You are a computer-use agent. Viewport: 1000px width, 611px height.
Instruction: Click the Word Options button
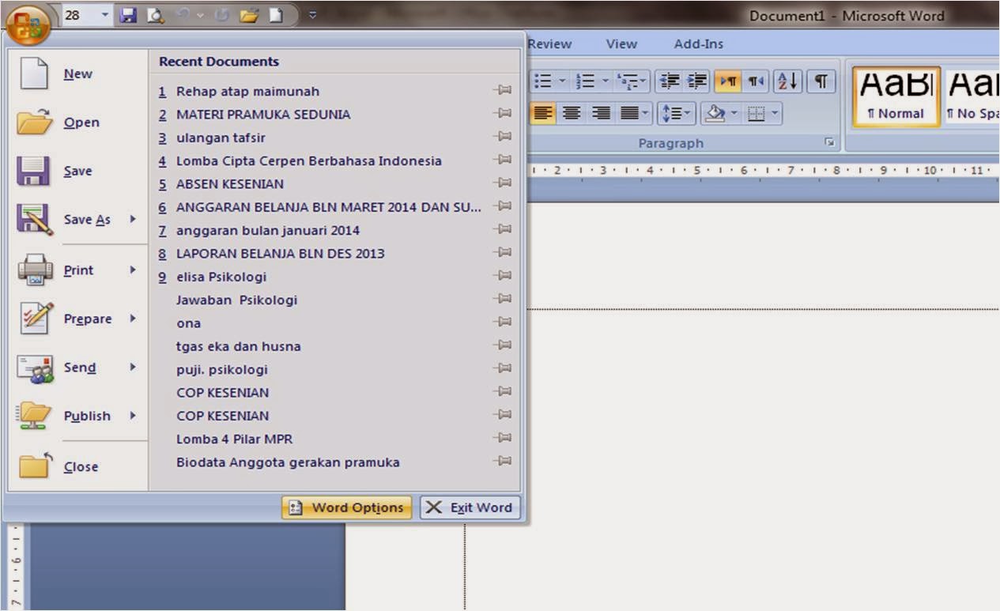pyautogui.click(x=347, y=507)
